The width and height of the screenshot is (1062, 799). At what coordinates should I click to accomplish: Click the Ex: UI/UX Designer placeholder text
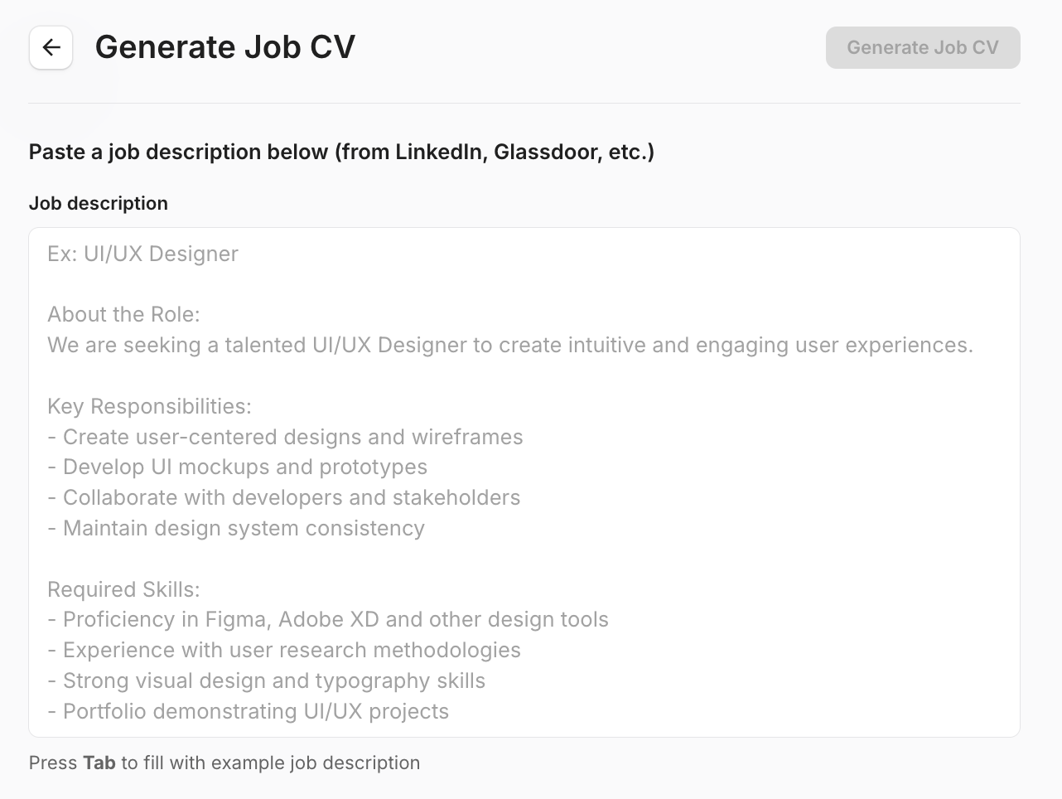(142, 254)
